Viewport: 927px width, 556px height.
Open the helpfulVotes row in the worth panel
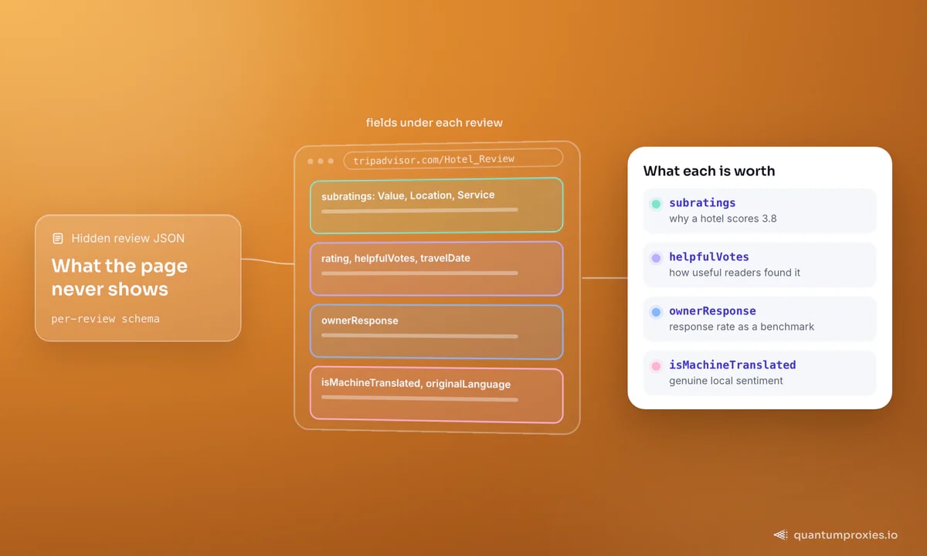(x=760, y=265)
